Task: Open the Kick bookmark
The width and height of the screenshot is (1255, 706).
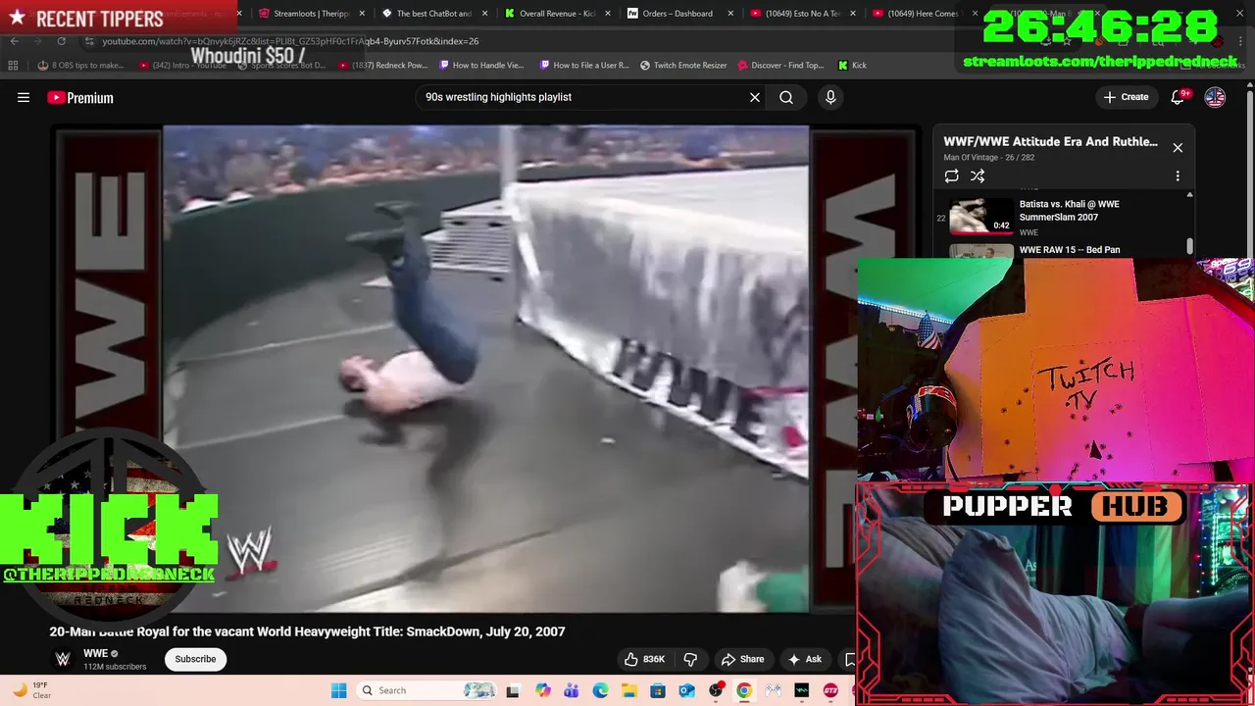Action: click(852, 65)
